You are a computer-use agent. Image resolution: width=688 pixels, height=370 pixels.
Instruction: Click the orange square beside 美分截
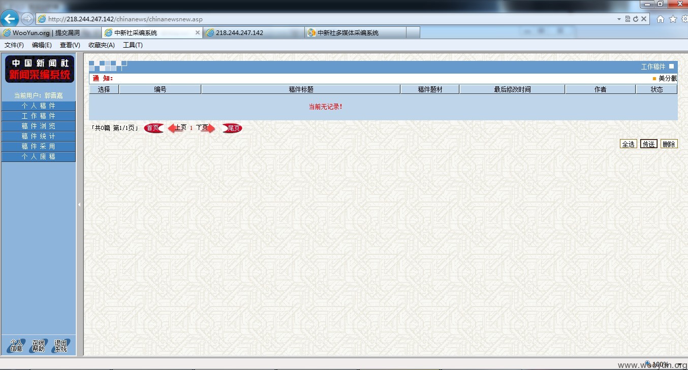(654, 79)
